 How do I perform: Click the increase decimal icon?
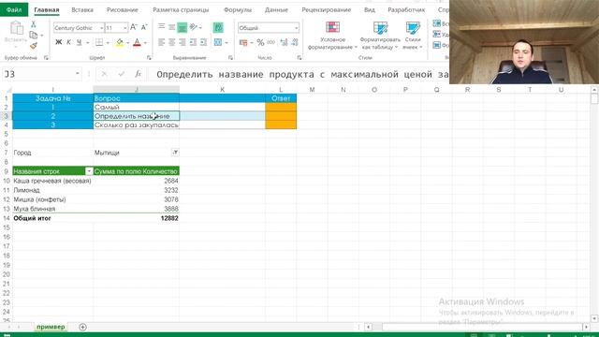pyautogui.click(x=284, y=42)
